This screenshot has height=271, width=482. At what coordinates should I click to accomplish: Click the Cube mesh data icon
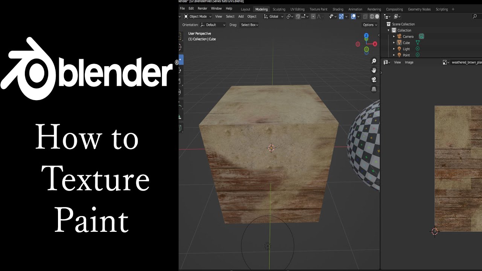417,43
